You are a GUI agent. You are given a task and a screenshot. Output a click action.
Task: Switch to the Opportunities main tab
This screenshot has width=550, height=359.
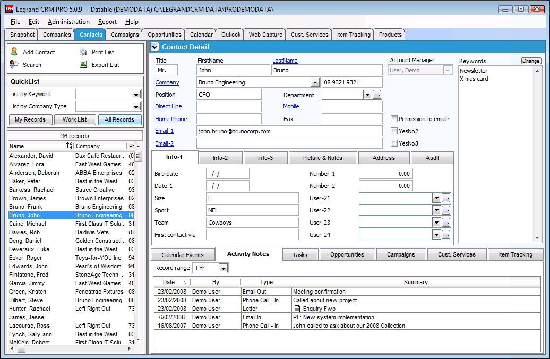pos(165,35)
